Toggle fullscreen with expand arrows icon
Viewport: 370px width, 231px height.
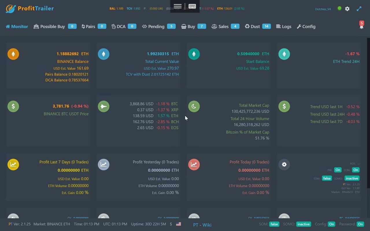tap(359, 9)
